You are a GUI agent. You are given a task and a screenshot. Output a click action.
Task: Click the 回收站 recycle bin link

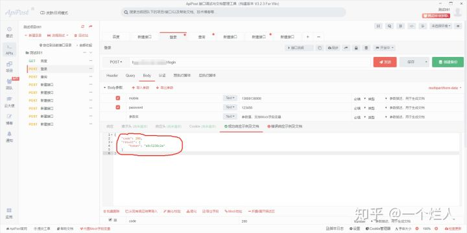pyautogui.click(x=81, y=36)
